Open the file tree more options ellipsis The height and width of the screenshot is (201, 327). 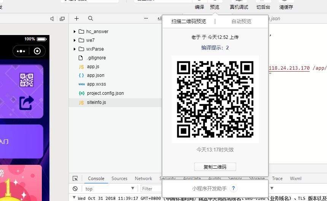pos(146,18)
